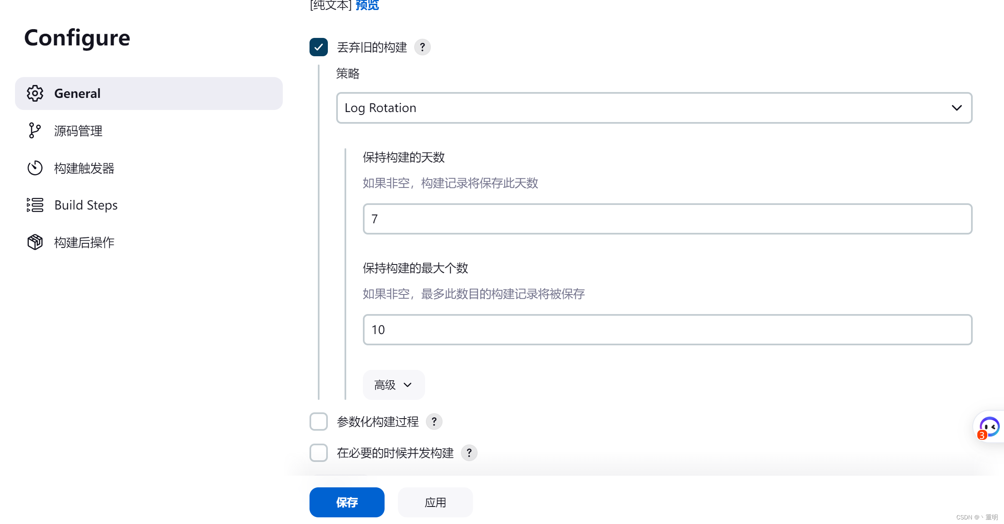Click the 保存 save button
Screen dimensions: 1004x524
point(347,502)
